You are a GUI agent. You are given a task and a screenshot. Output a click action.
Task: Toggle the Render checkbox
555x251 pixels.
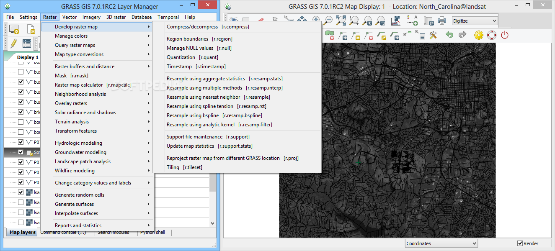pyautogui.click(x=520, y=243)
